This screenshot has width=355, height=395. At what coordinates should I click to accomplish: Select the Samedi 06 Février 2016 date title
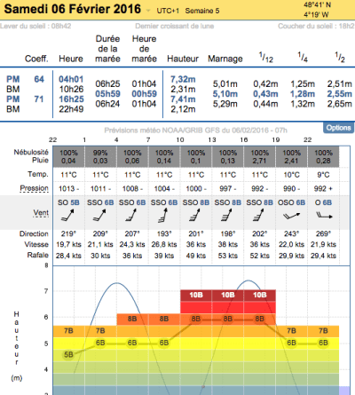[73, 9]
